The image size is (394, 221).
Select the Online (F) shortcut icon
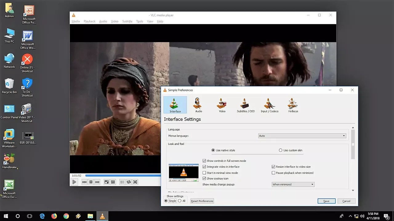point(27,64)
